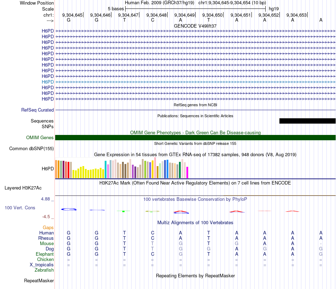The width and height of the screenshot is (336, 289).
Task: Click Multiz Alignments of 100 Vertebrates title
Action: click(x=195, y=223)
